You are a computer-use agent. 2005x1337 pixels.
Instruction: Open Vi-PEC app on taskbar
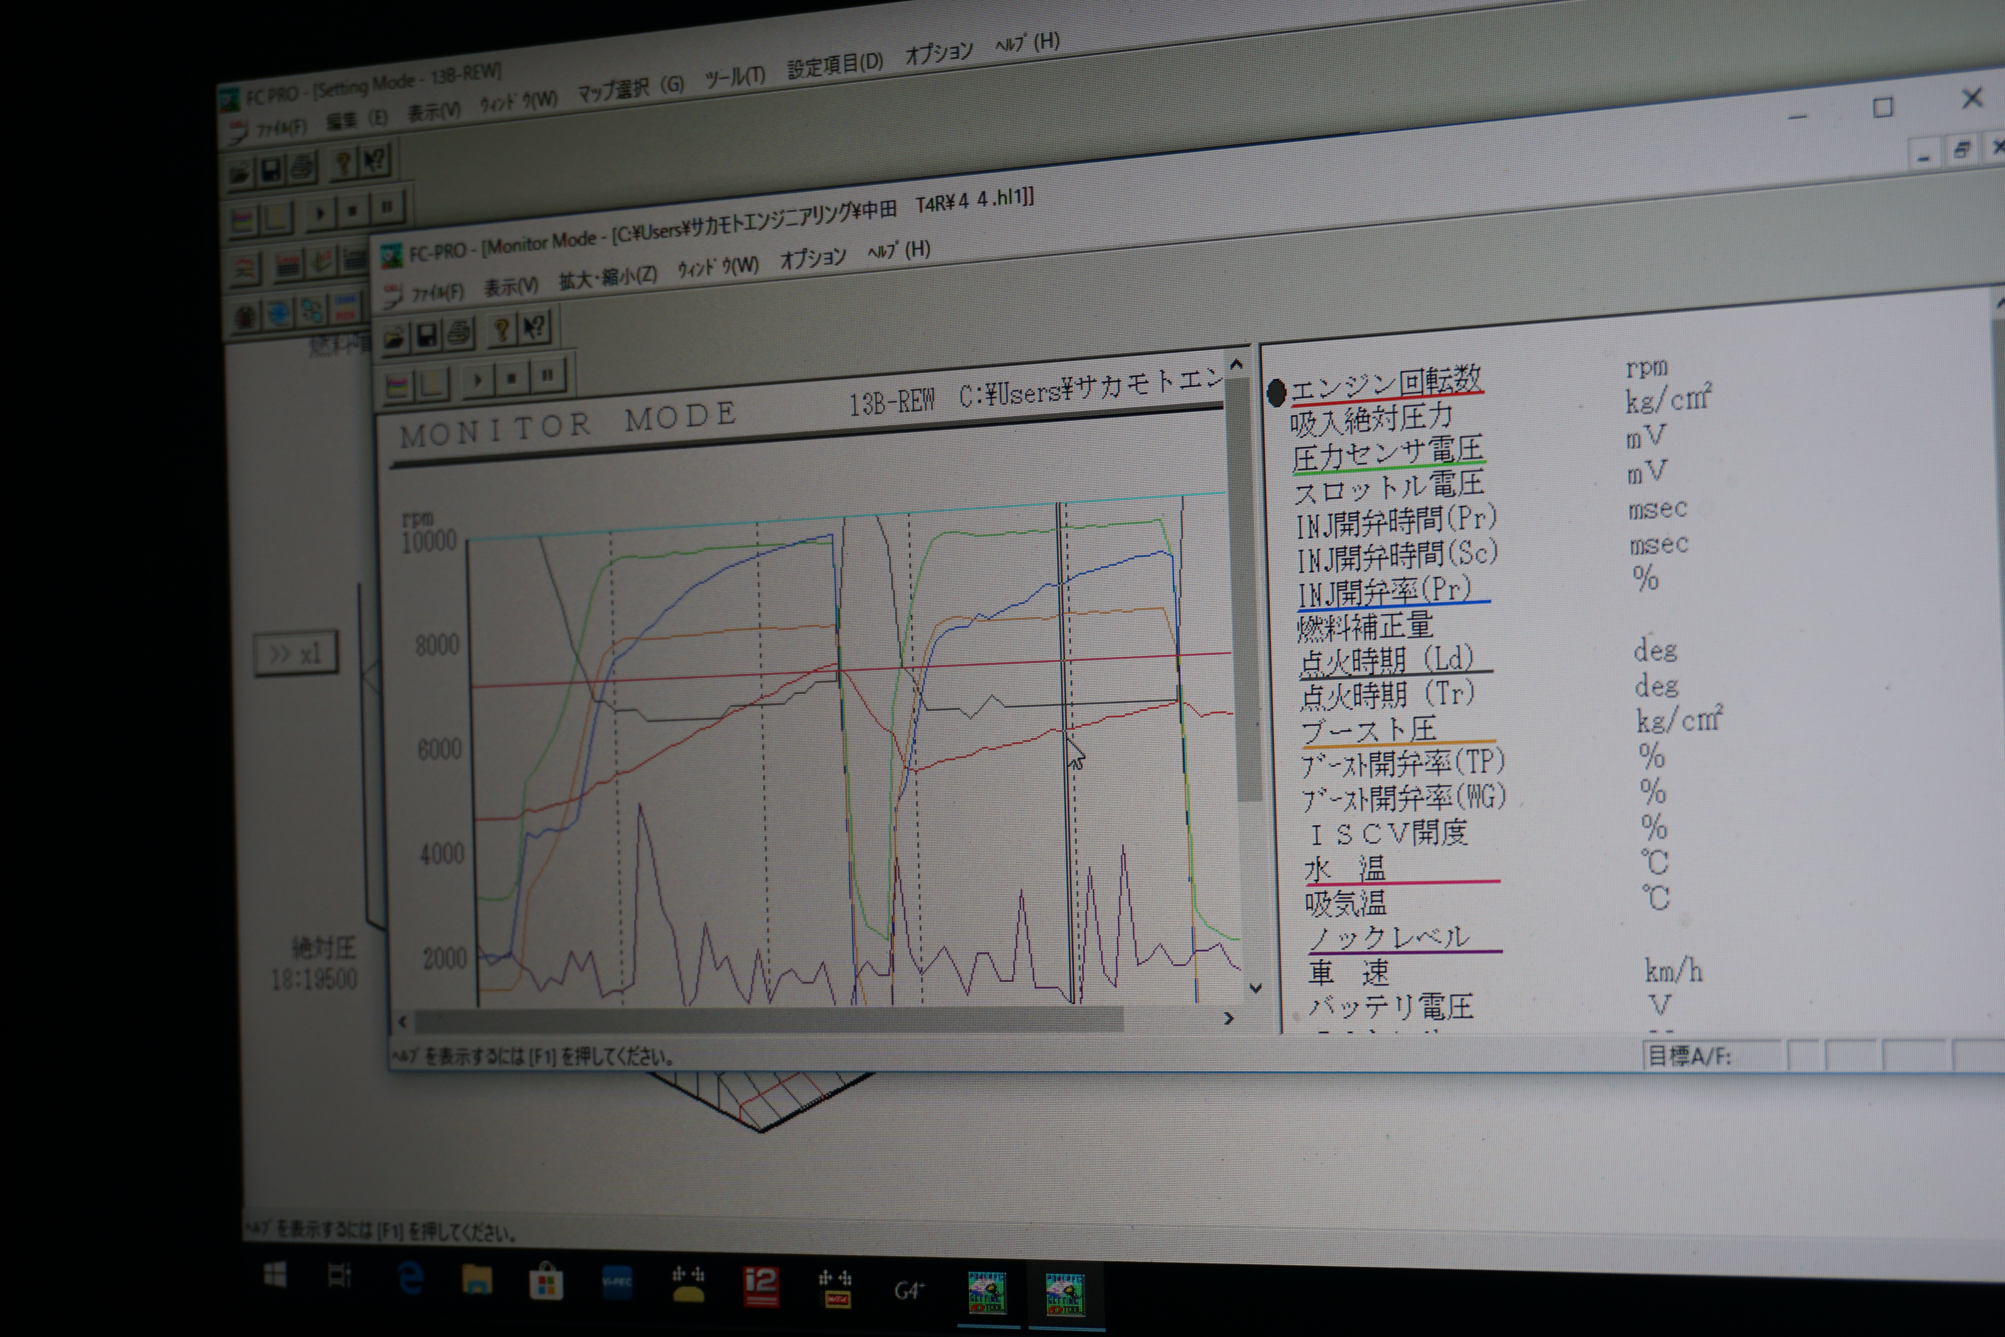click(617, 1283)
